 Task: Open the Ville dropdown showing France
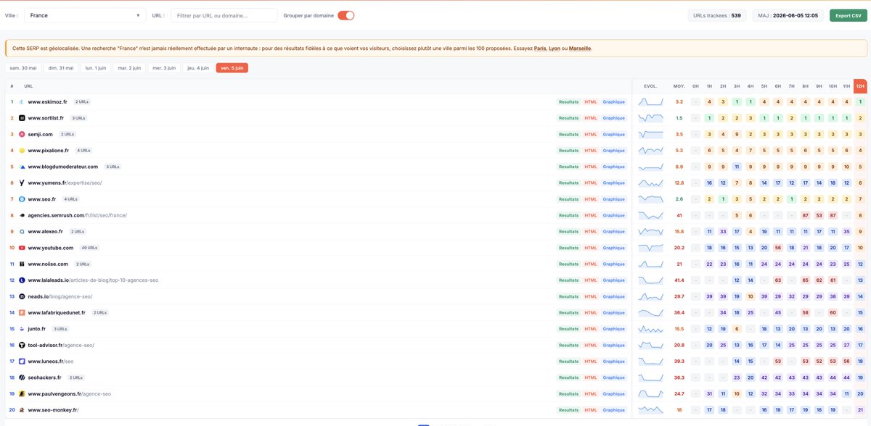pos(85,15)
